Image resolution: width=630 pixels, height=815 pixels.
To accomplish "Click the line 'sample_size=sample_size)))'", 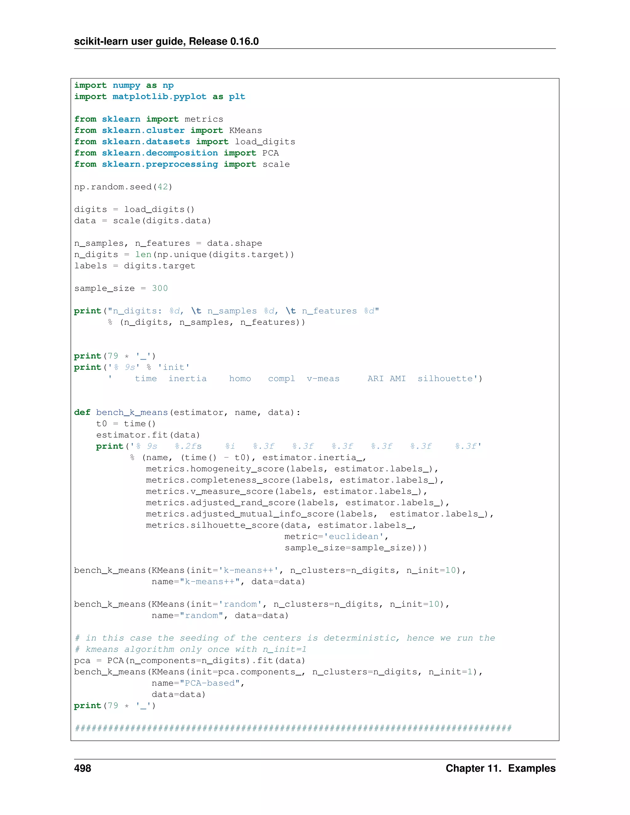I will click(356, 548).
